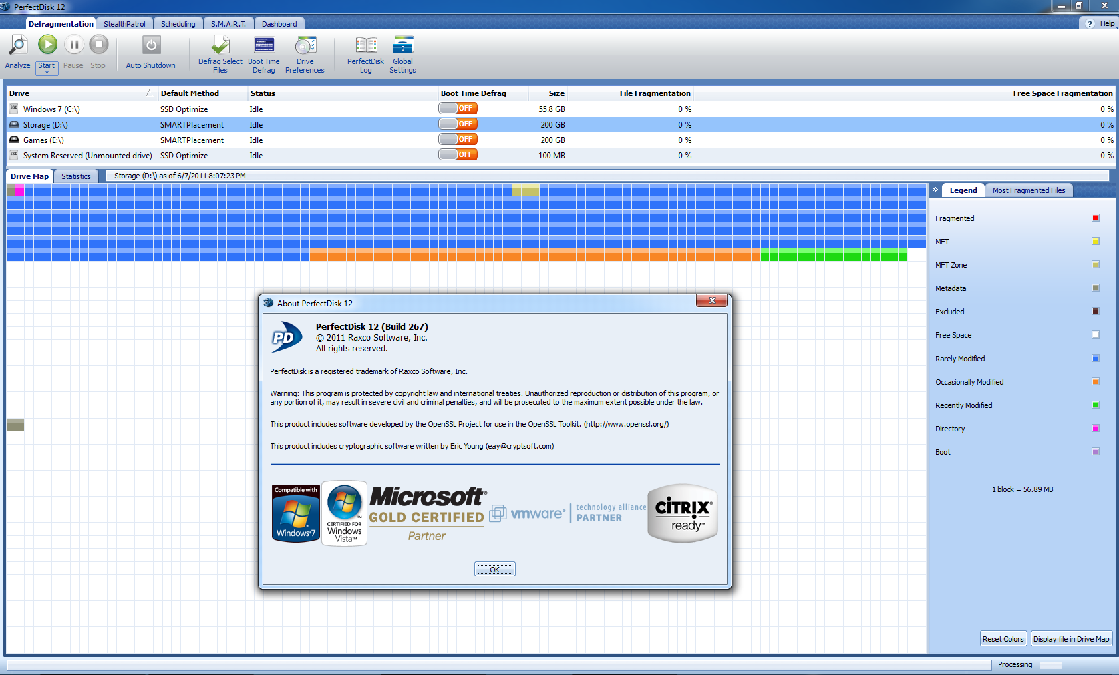
Task: Click the Reset Colors button
Action: [x=1003, y=639]
